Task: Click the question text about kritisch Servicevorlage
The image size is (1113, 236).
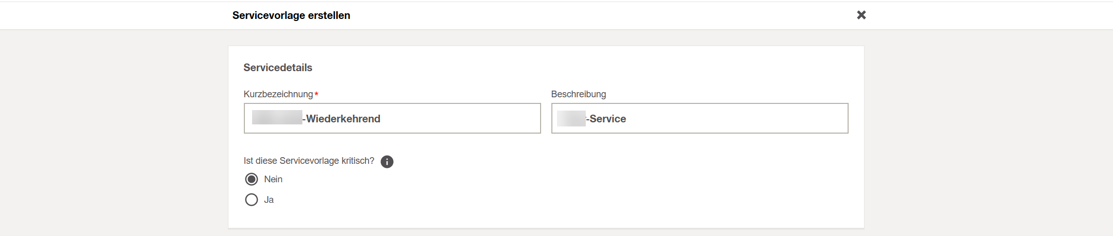Action: [309, 161]
